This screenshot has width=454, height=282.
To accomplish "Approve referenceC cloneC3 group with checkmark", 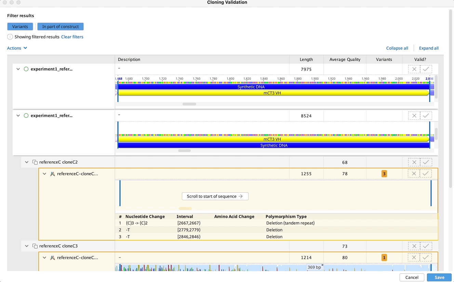I will [x=426, y=246].
